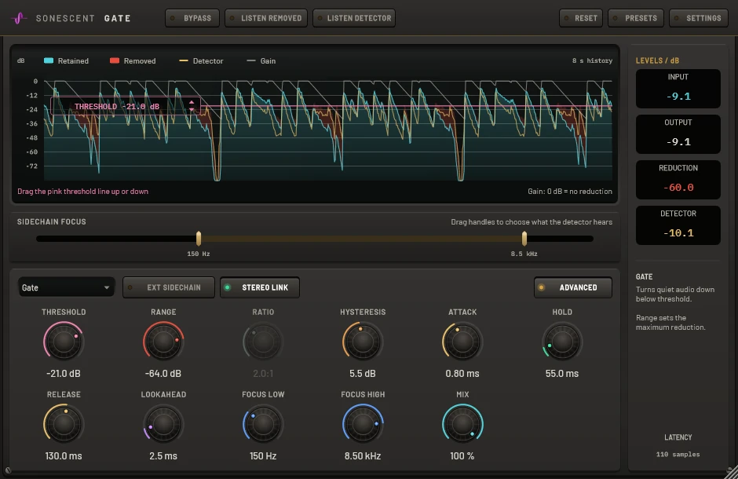
Task: Click the -64.0 dB range value field
Action: click(x=163, y=374)
